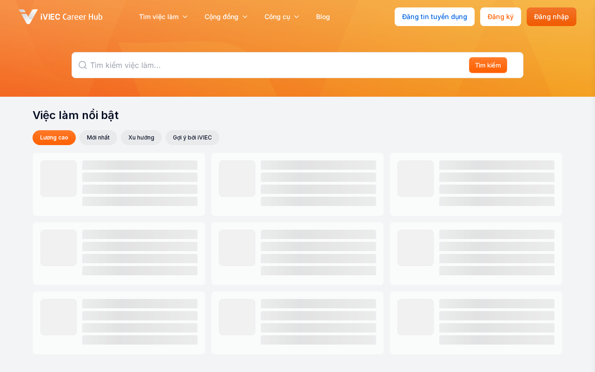
Task: Open the first job card placeholder
Action: point(119,184)
